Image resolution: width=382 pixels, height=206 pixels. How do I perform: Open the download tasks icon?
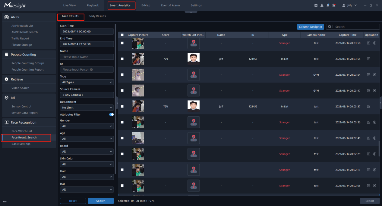[x=322, y=5]
